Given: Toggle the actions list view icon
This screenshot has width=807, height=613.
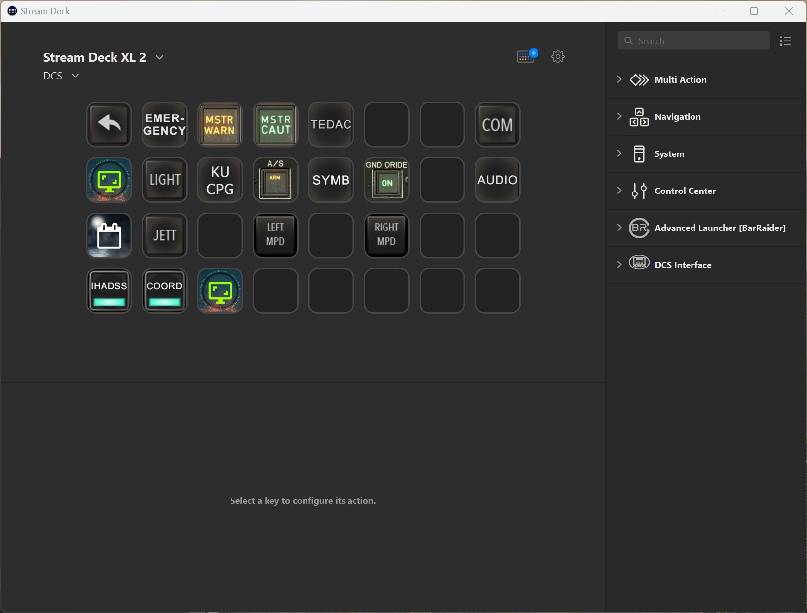Looking at the screenshot, I should 785,41.
